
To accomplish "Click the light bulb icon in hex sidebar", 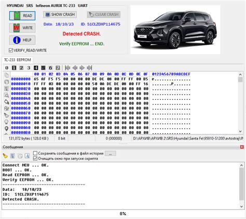I will point(6,122).
